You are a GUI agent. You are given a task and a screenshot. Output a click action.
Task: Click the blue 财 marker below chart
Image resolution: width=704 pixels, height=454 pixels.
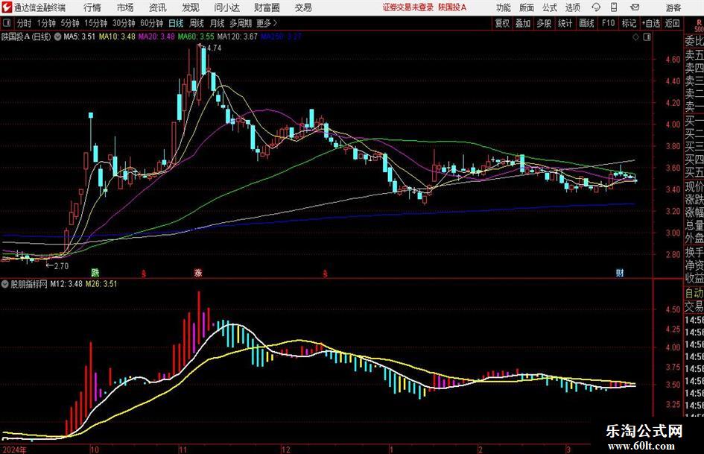click(620, 272)
